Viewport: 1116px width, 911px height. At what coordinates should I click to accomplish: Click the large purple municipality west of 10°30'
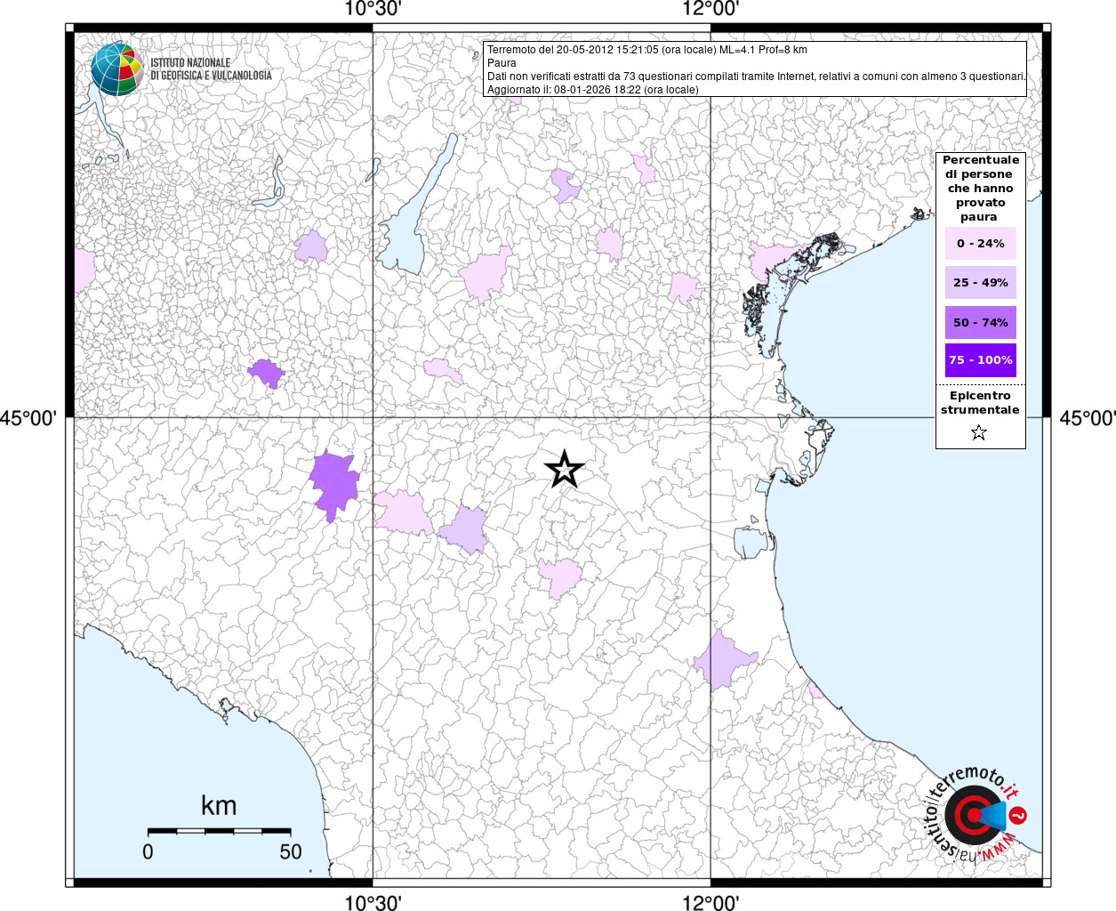pyautogui.click(x=334, y=485)
